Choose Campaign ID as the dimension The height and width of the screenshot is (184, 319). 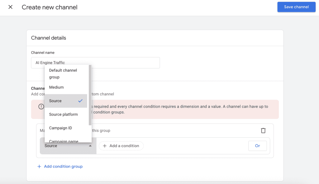60,128
